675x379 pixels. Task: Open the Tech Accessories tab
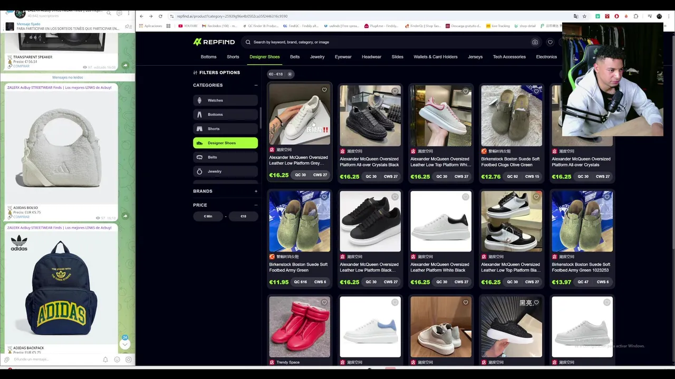point(509,57)
